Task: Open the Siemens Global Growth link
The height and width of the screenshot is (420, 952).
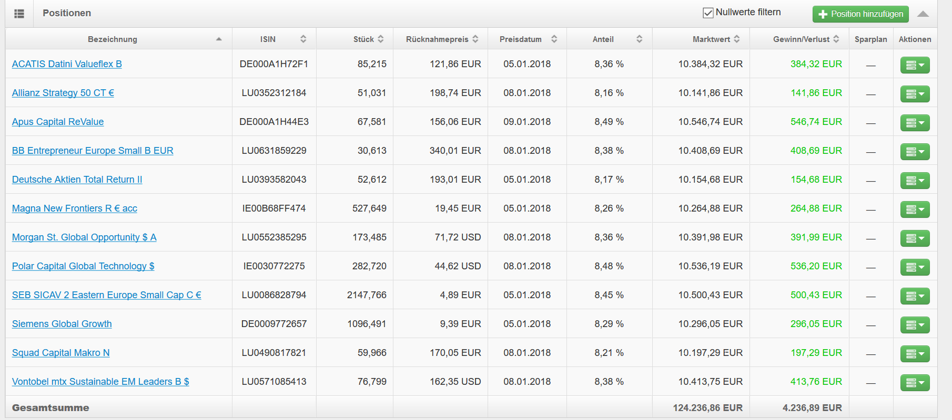Action: (62, 324)
